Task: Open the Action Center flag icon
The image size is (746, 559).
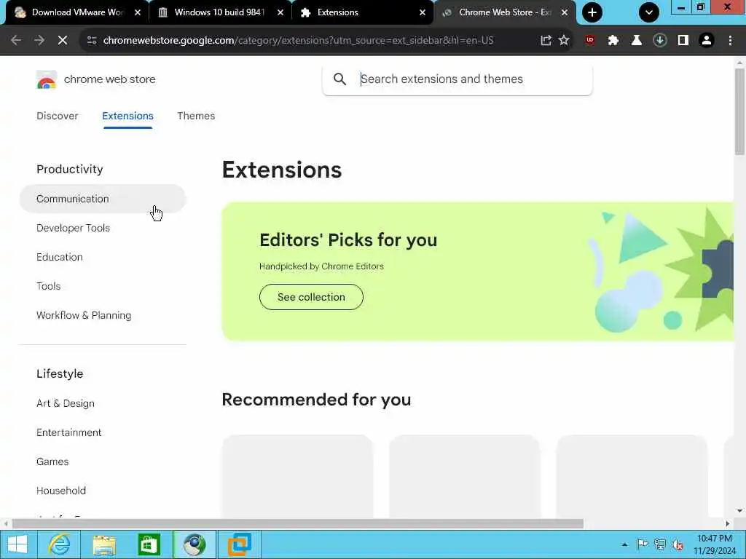Action: 642,544
